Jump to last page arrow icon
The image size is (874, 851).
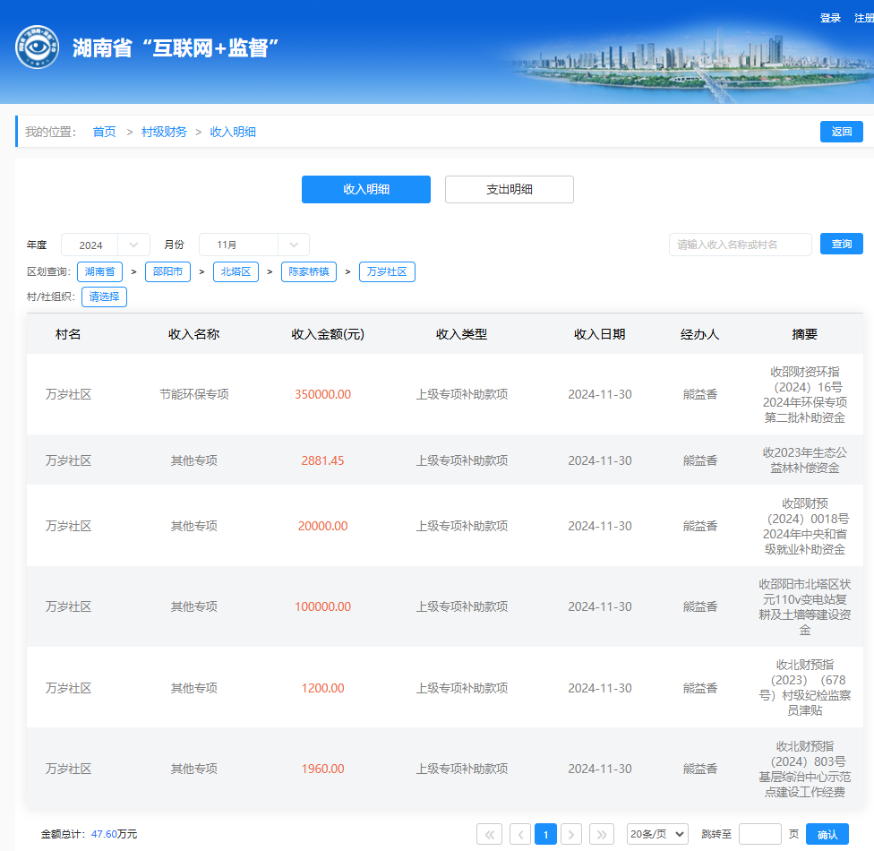click(602, 834)
